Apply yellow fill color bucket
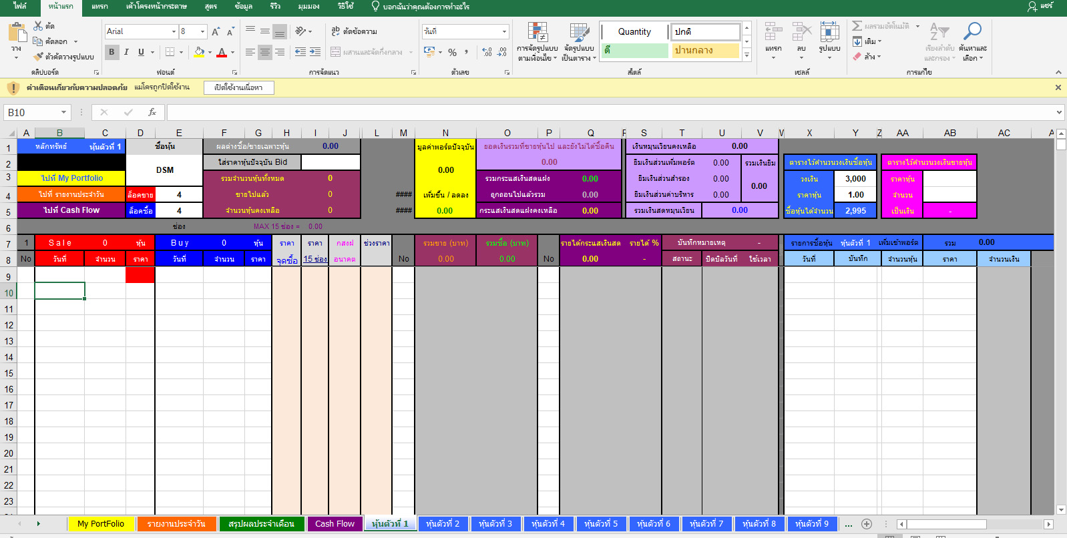 click(199, 52)
